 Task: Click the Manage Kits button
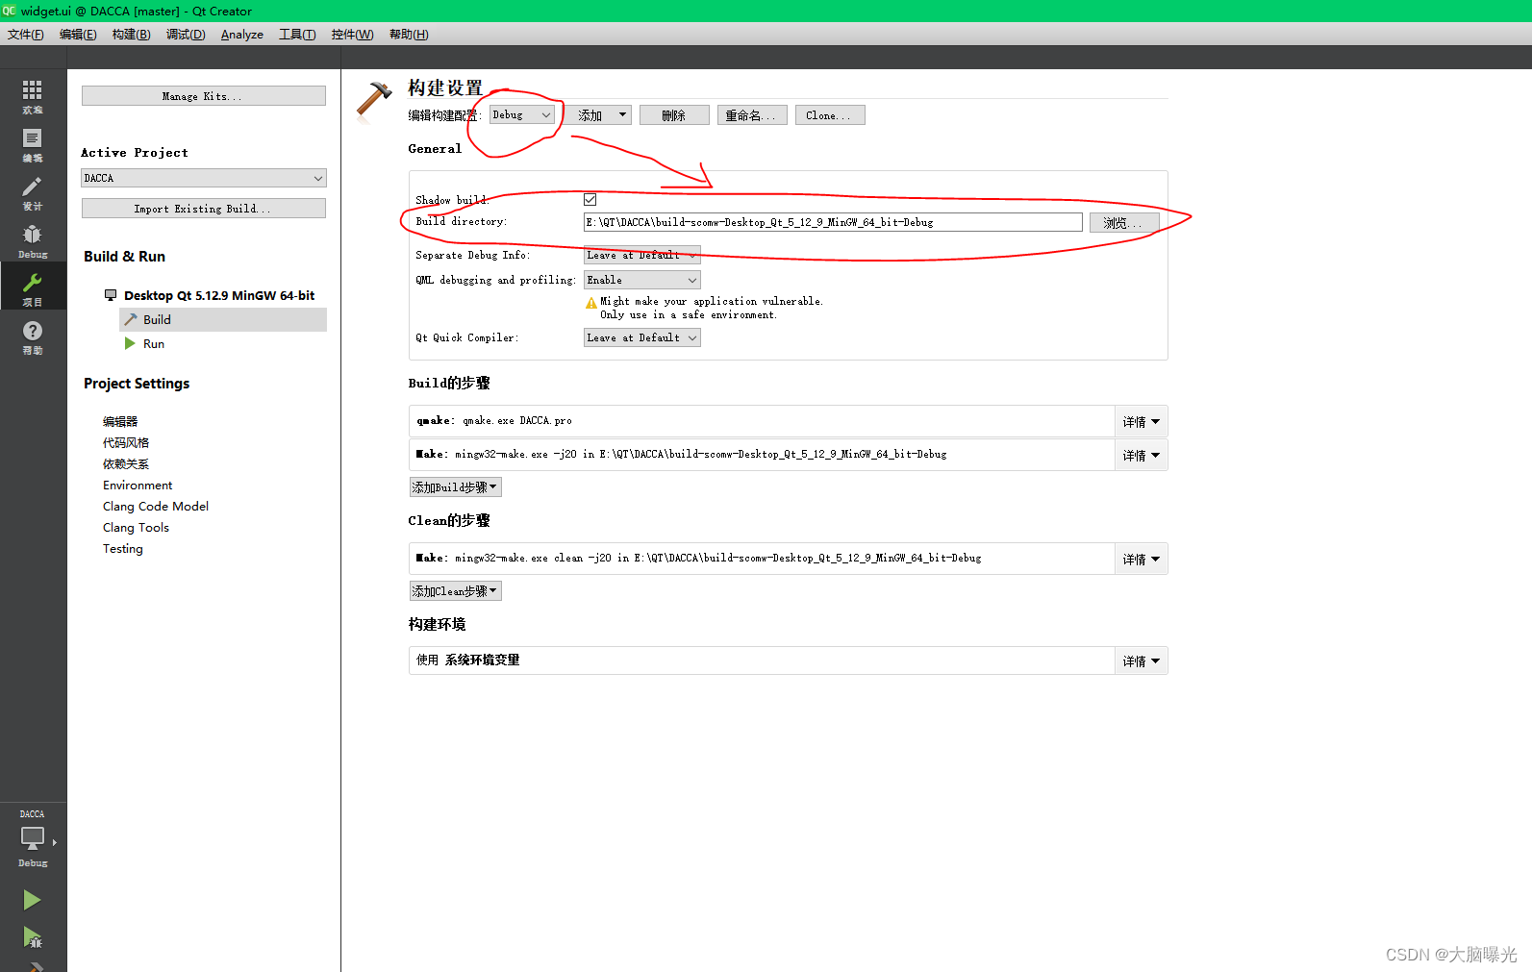pyautogui.click(x=204, y=96)
